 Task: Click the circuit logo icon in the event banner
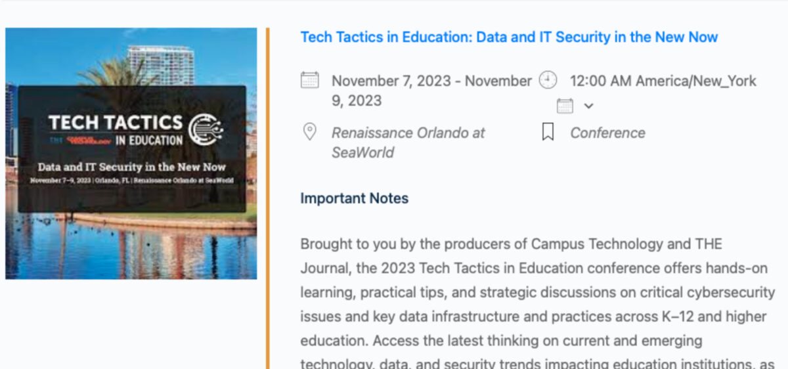click(206, 129)
